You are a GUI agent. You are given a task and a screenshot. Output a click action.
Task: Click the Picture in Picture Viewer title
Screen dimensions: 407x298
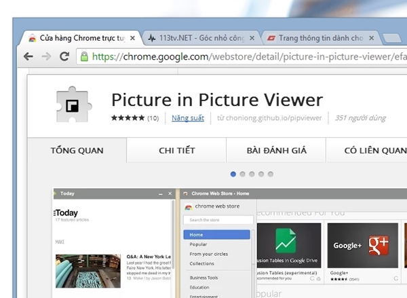pyautogui.click(x=217, y=100)
